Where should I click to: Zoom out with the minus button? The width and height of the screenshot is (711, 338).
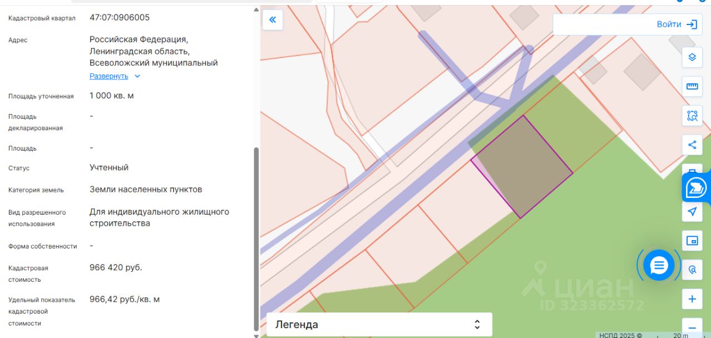(692, 328)
